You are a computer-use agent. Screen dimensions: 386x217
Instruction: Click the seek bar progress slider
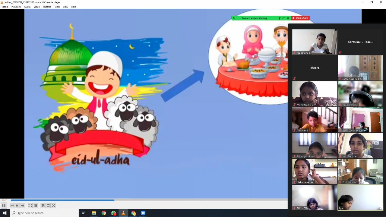coord(149,200)
